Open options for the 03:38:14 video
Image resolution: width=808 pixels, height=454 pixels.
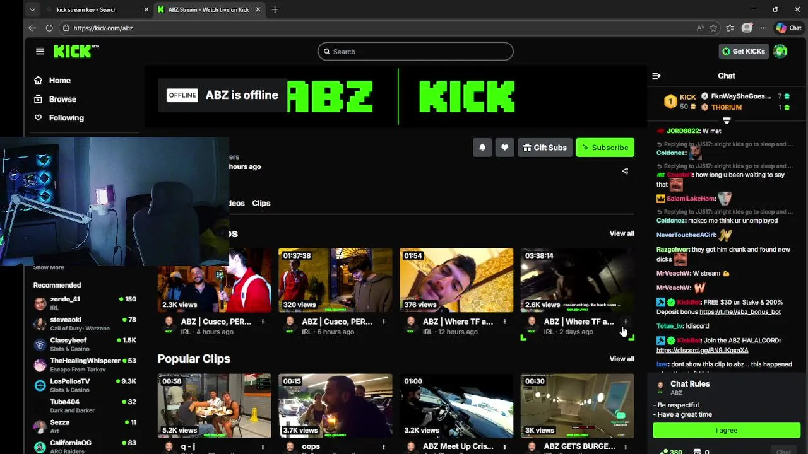tap(626, 322)
